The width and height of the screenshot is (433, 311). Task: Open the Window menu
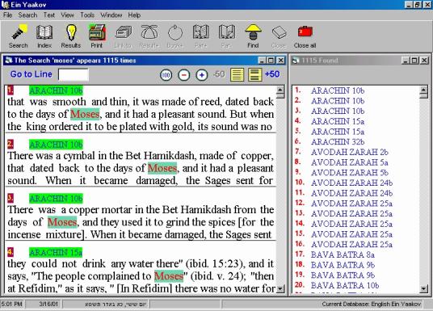click(111, 15)
